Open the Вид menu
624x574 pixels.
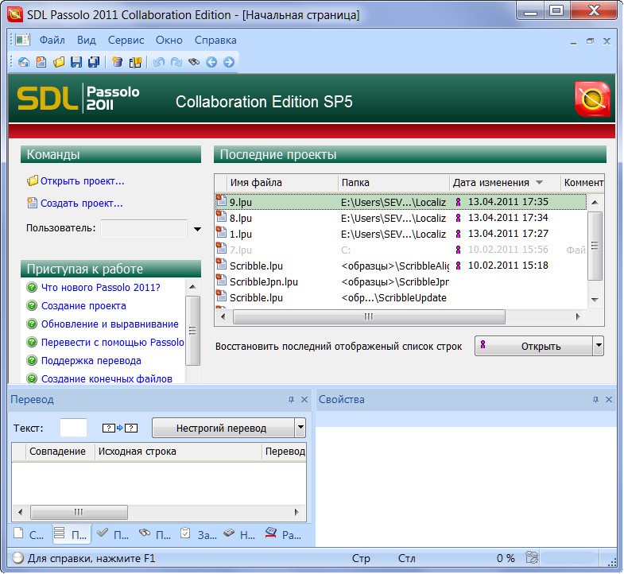click(x=87, y=41)
